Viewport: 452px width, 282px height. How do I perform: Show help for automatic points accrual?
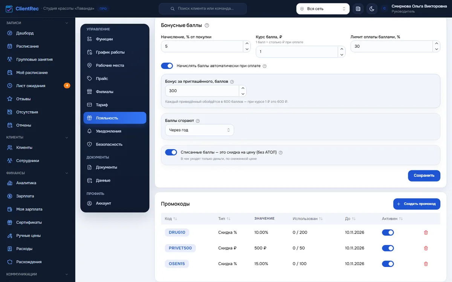tap(264, 66)
